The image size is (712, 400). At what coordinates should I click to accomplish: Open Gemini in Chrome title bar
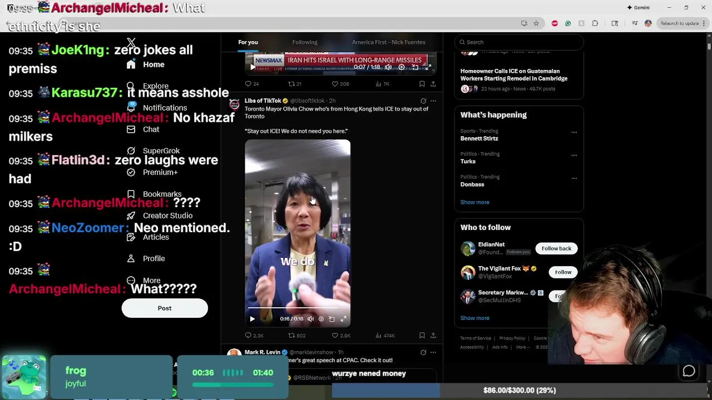pos(638,8)
